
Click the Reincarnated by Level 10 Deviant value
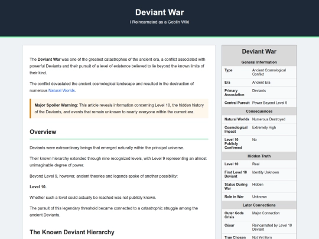(x=272, y=227)
